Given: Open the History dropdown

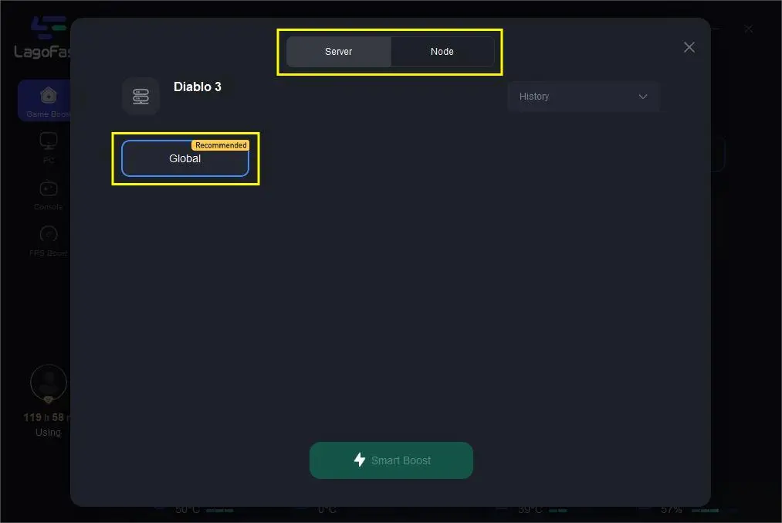Looking at the screenshot, I should click(584, 97).
